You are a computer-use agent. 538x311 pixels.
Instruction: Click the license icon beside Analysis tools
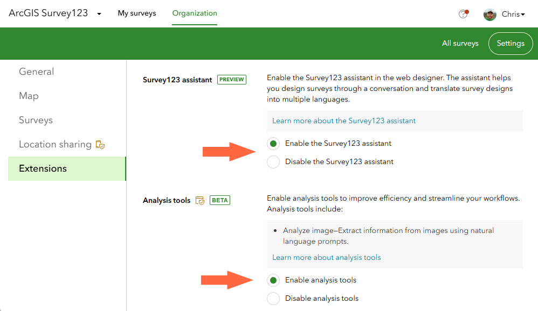pos(199,200)
